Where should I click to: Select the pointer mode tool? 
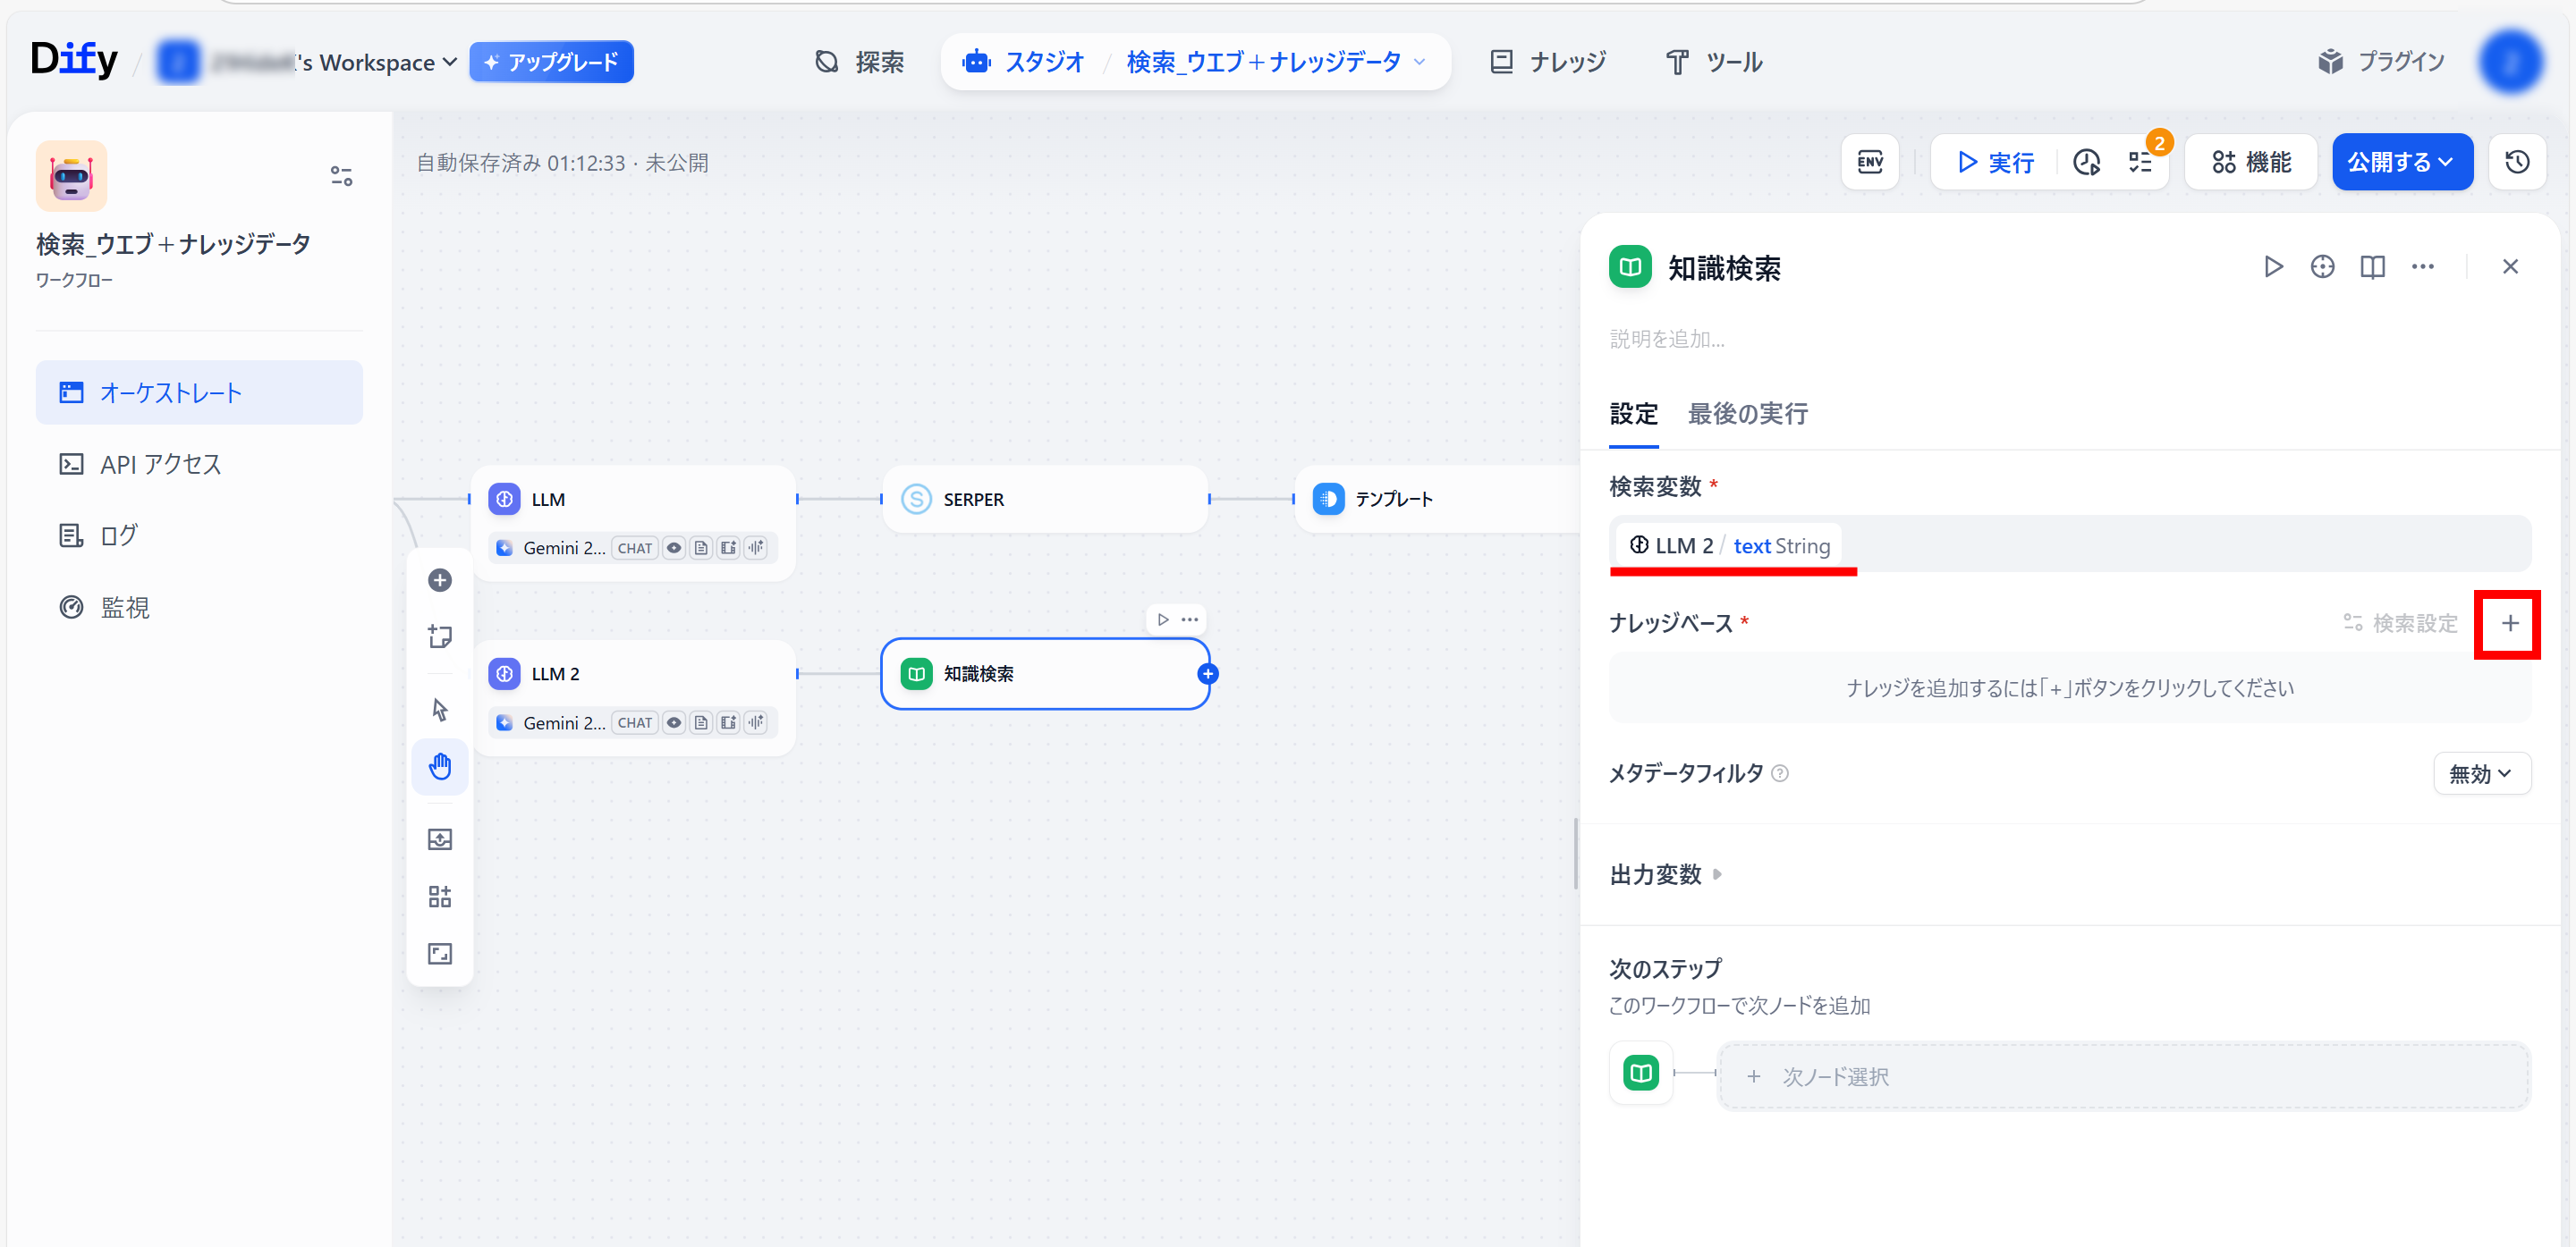(440, 710)
